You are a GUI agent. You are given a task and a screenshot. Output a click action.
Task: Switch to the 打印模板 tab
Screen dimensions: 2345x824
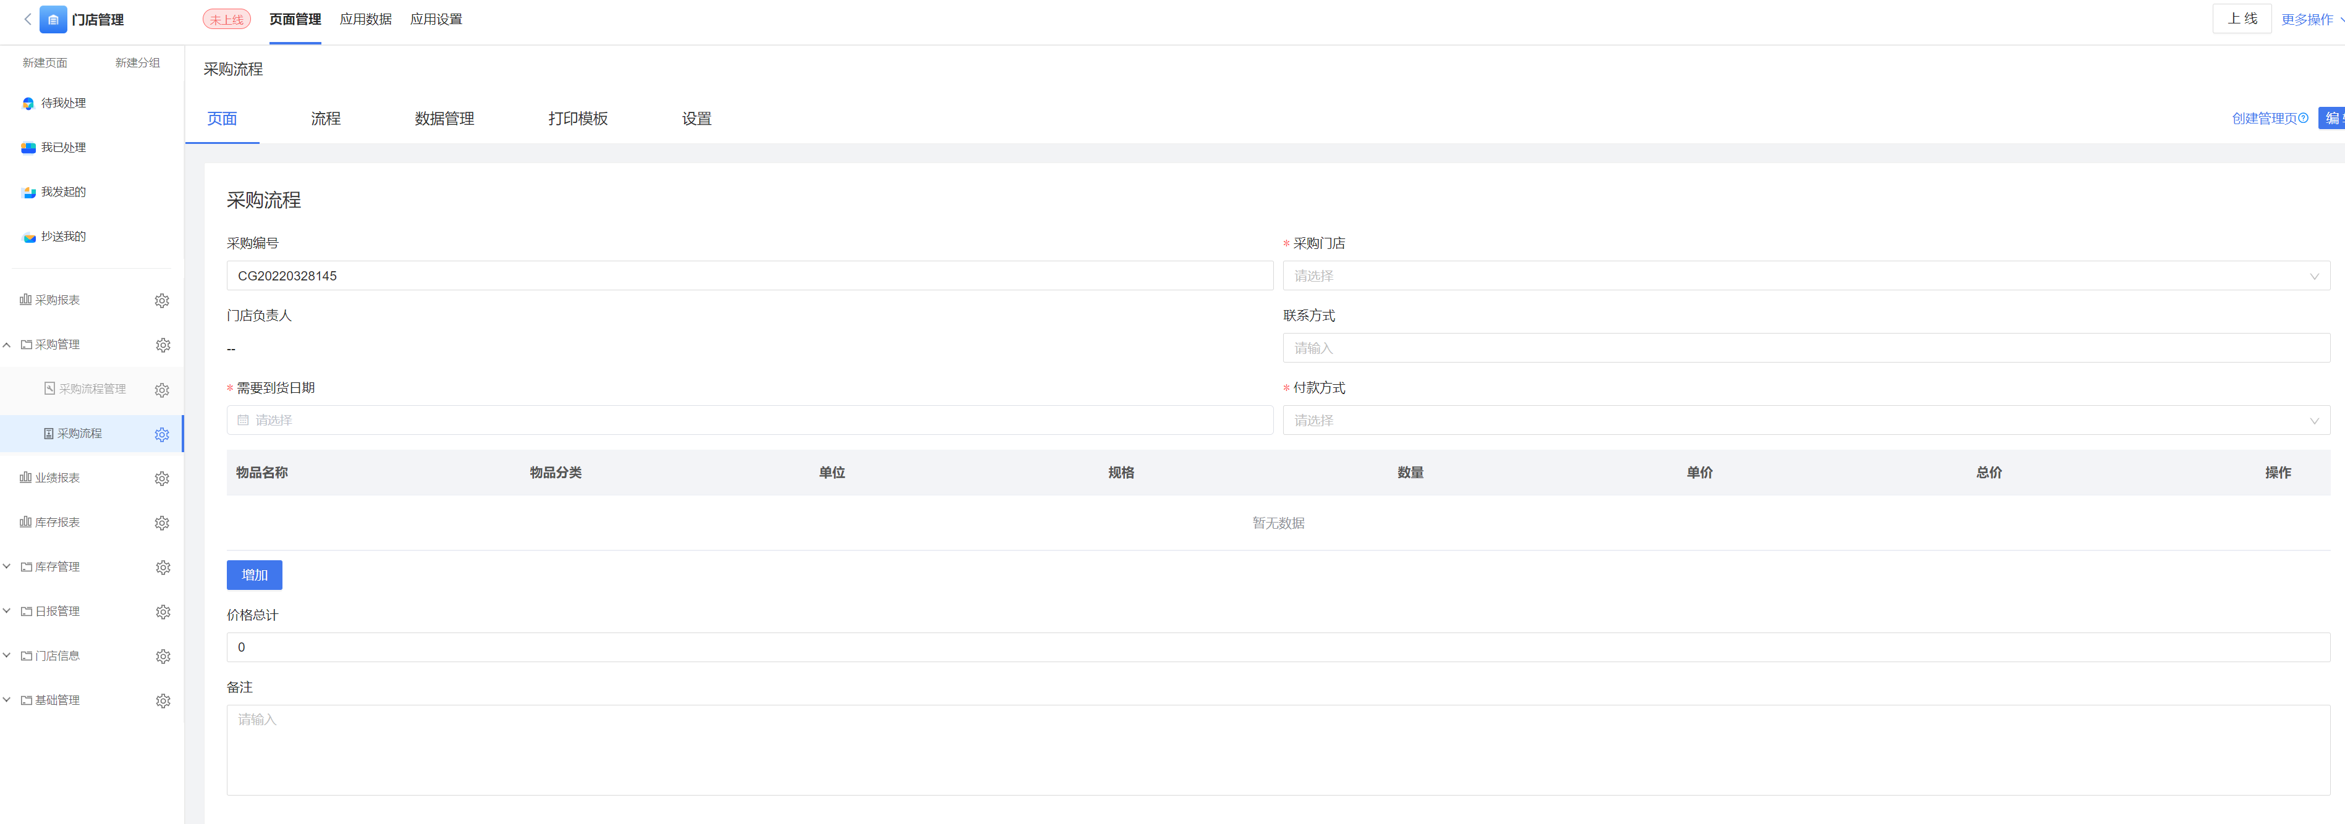pyautogui.click(x=578, y=118)
